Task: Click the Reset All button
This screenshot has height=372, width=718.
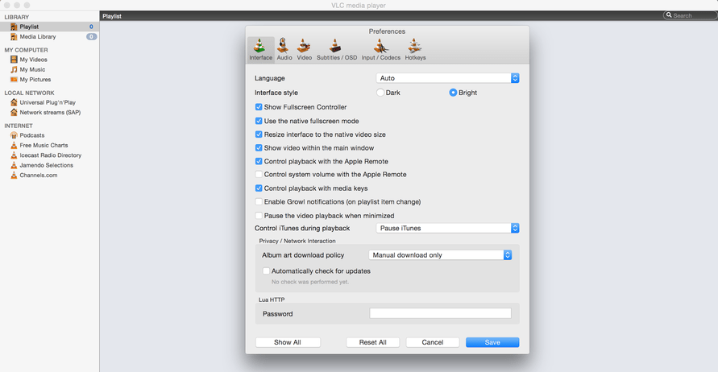Action: point(373,342)
